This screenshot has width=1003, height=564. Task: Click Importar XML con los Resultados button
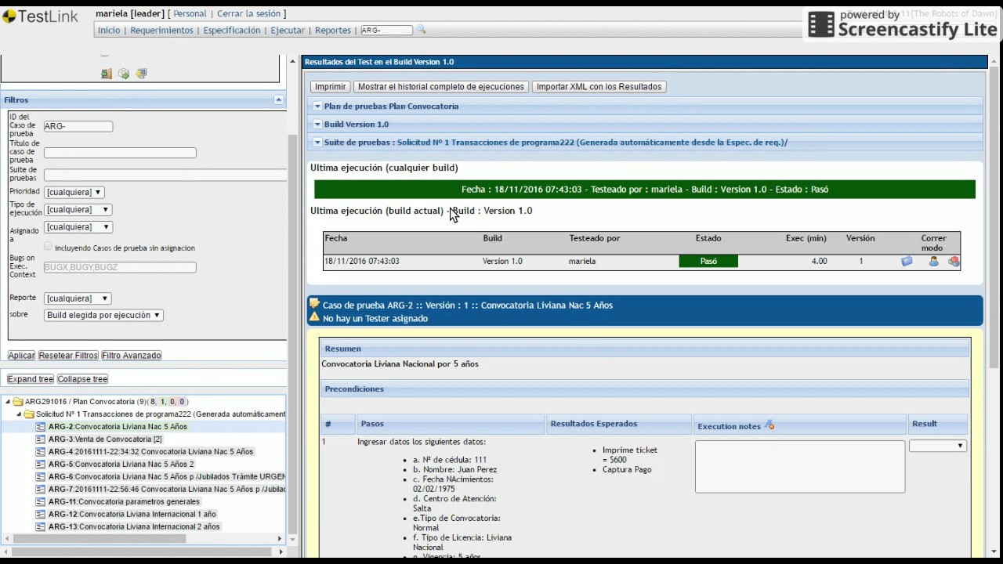tap(599, 87)
